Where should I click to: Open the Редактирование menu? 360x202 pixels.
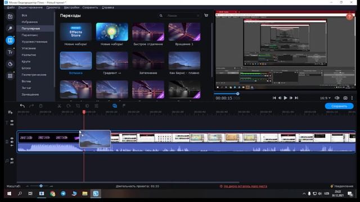click(x=30, y=7)
